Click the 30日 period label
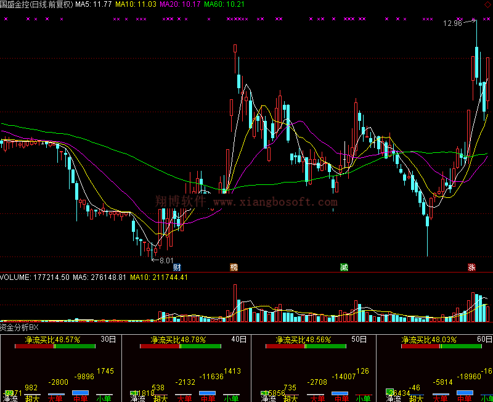493x402 pixels. coord(108,339)
